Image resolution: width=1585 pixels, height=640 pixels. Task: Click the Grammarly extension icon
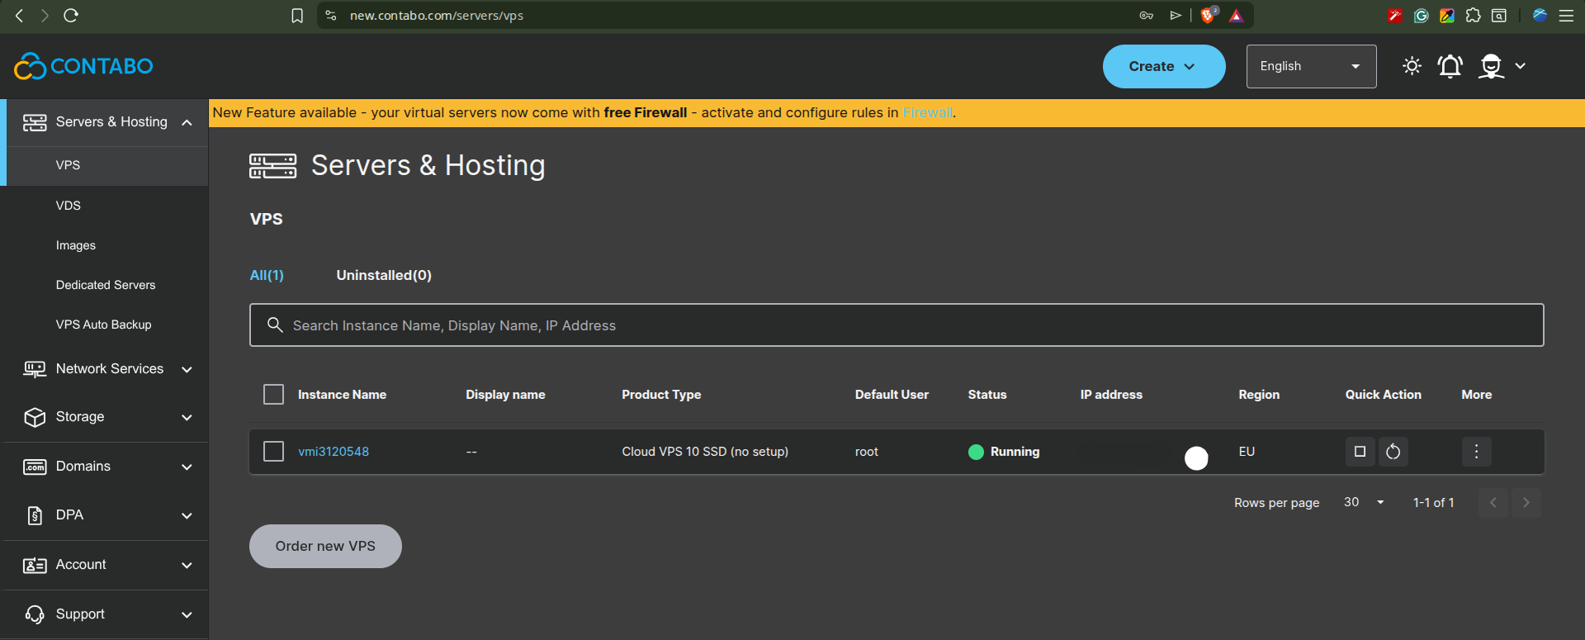click(x=1421, y=16)
